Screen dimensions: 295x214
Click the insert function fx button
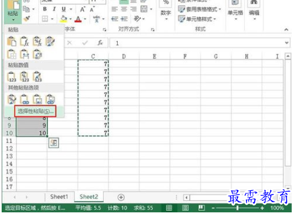click(x=100, y=43)
